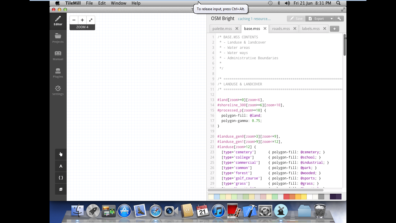396x223 pixels.
Task: Add a new stylesheet tab with plus
Action: coord(335,29)
